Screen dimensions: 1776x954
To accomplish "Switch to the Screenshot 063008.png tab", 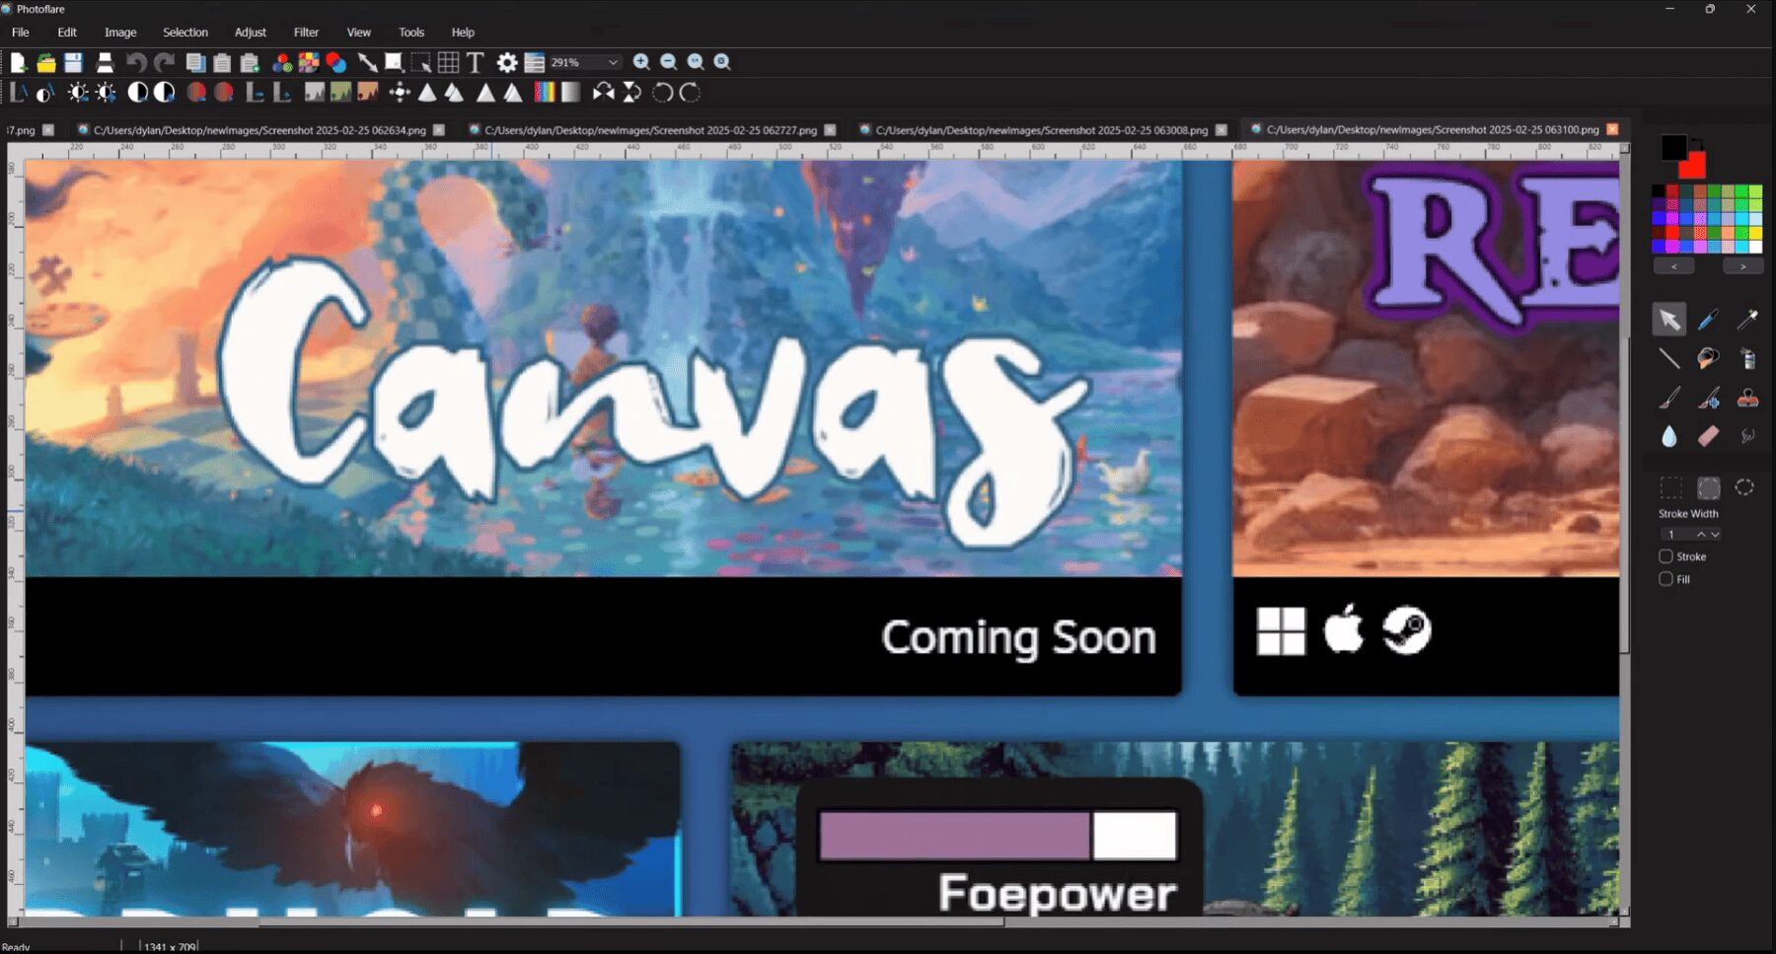I will [1041, 130].
